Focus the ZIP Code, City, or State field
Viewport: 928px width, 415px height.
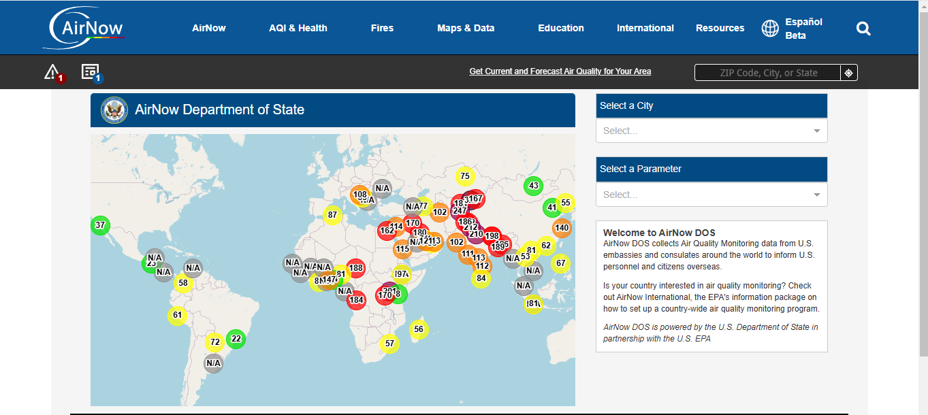[768, 73]
